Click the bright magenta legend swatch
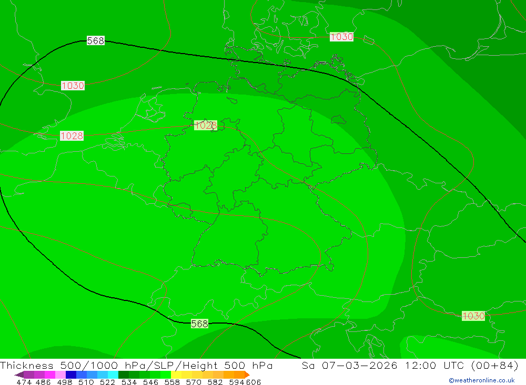Viewport: 526px width, 385px height. tap(50, 374)
